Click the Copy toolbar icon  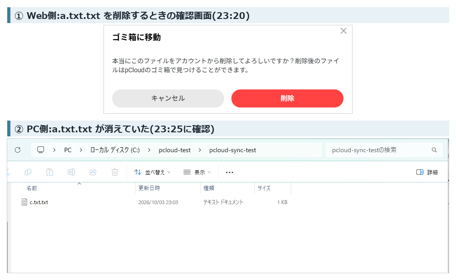point(28,172)
